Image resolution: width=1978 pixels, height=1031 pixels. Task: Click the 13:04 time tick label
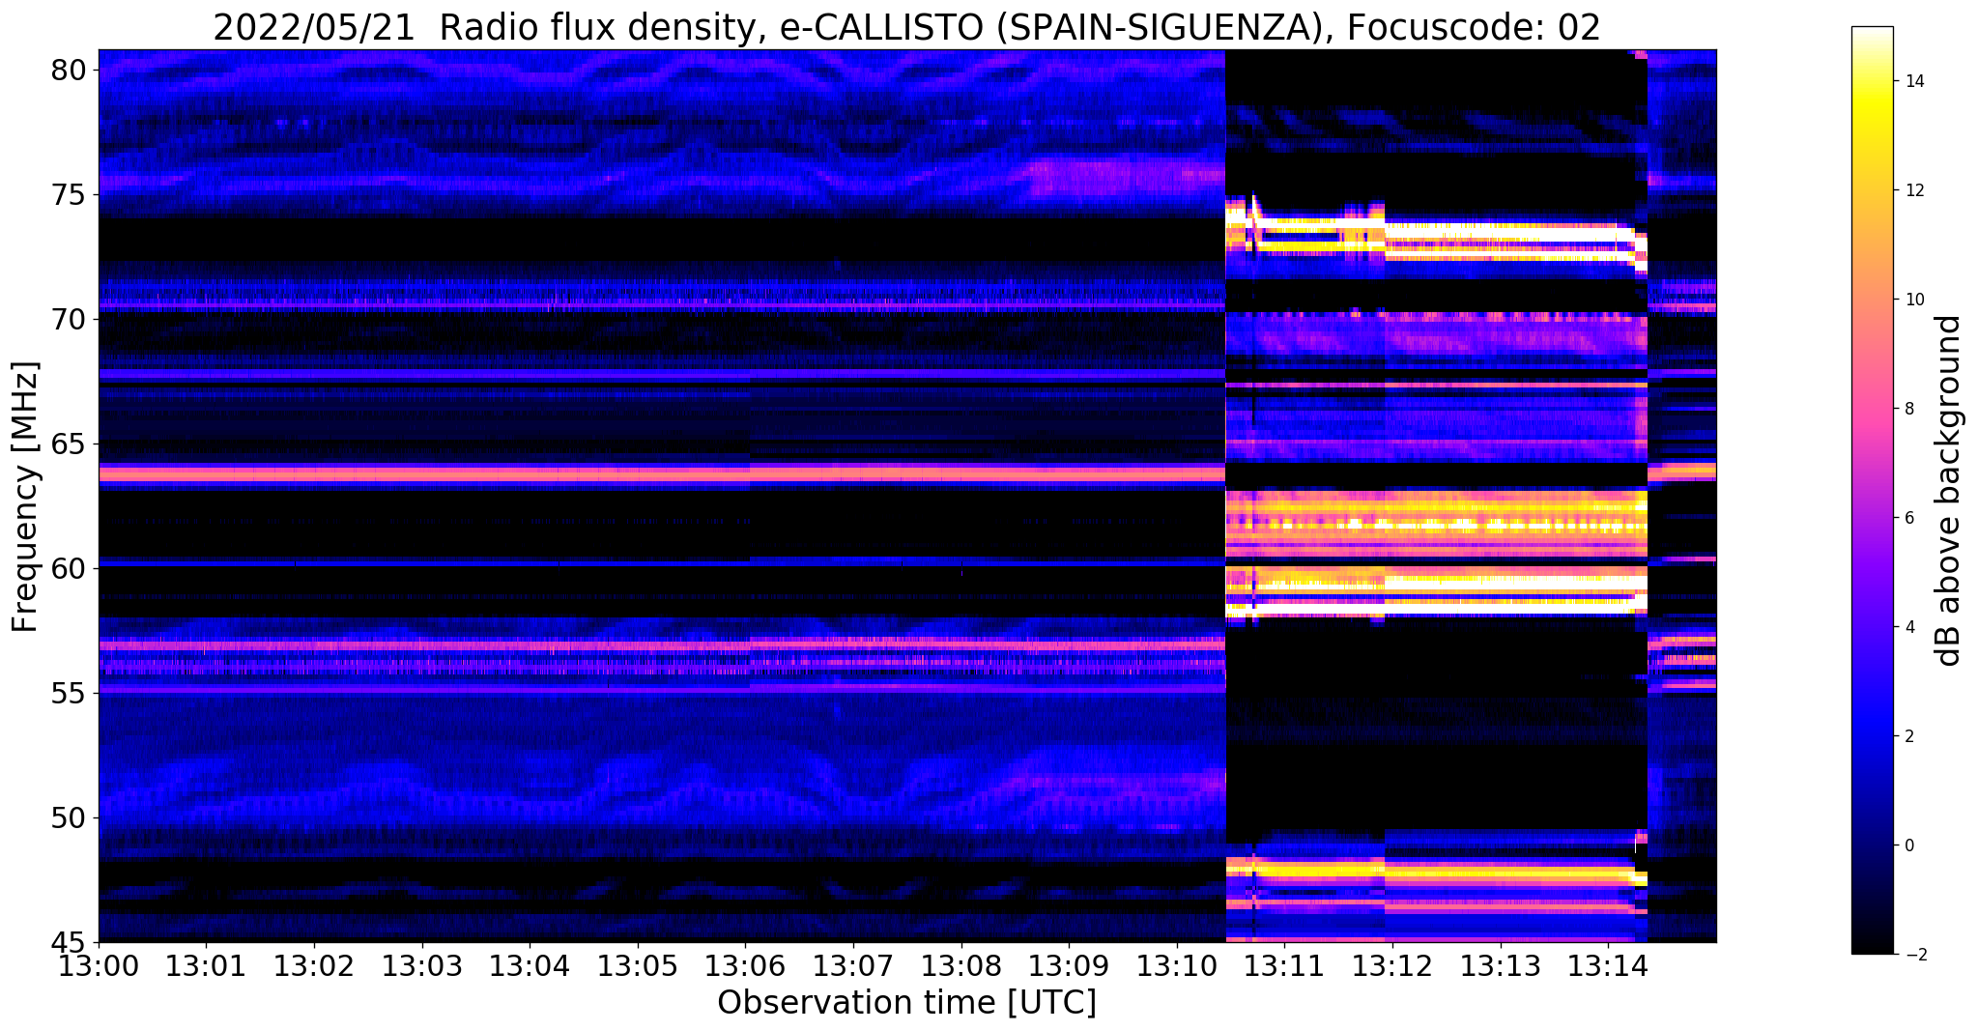(x=530, y=964)
